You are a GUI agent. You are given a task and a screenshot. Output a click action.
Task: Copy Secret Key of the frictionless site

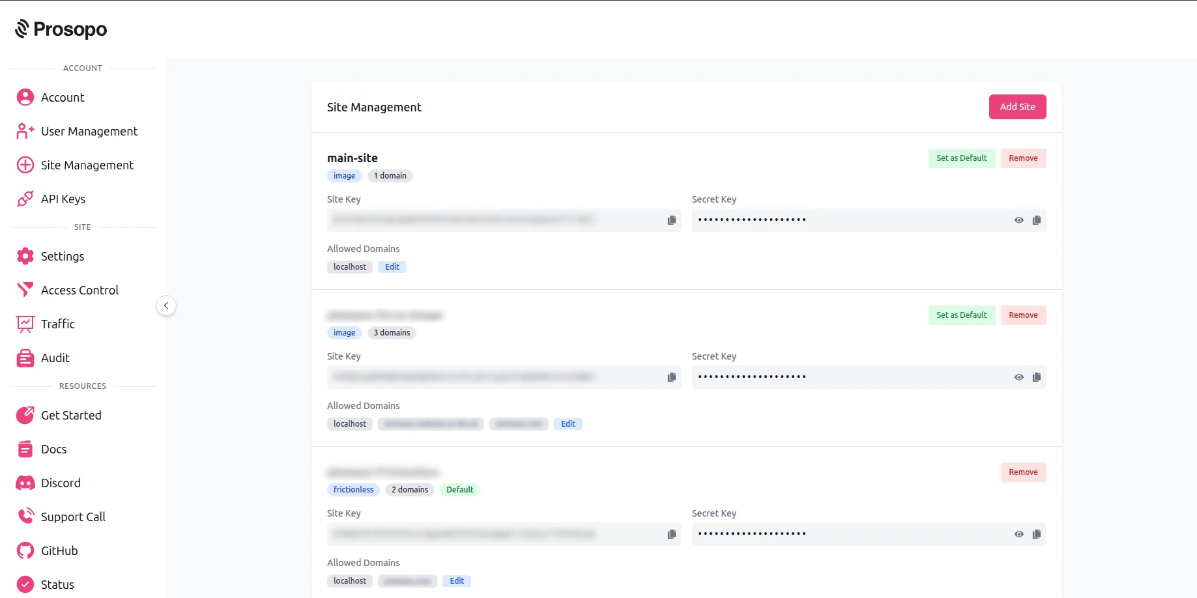pyautogui.click(x=1037, y=534)
